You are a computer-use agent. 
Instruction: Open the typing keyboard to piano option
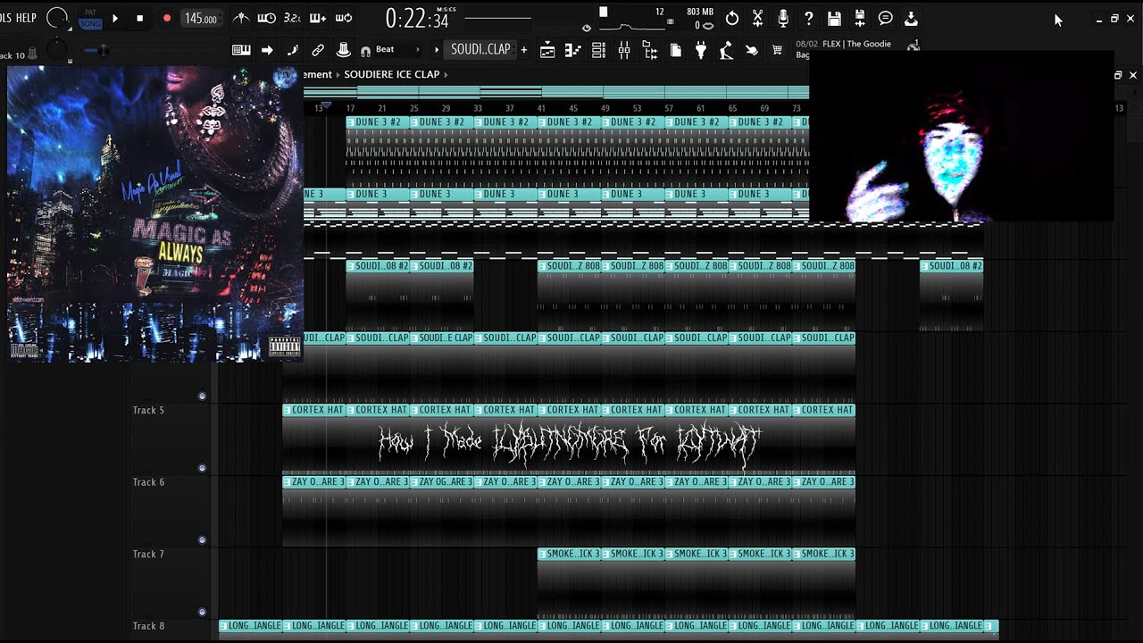pyautogui.click(x=241, y=50)
